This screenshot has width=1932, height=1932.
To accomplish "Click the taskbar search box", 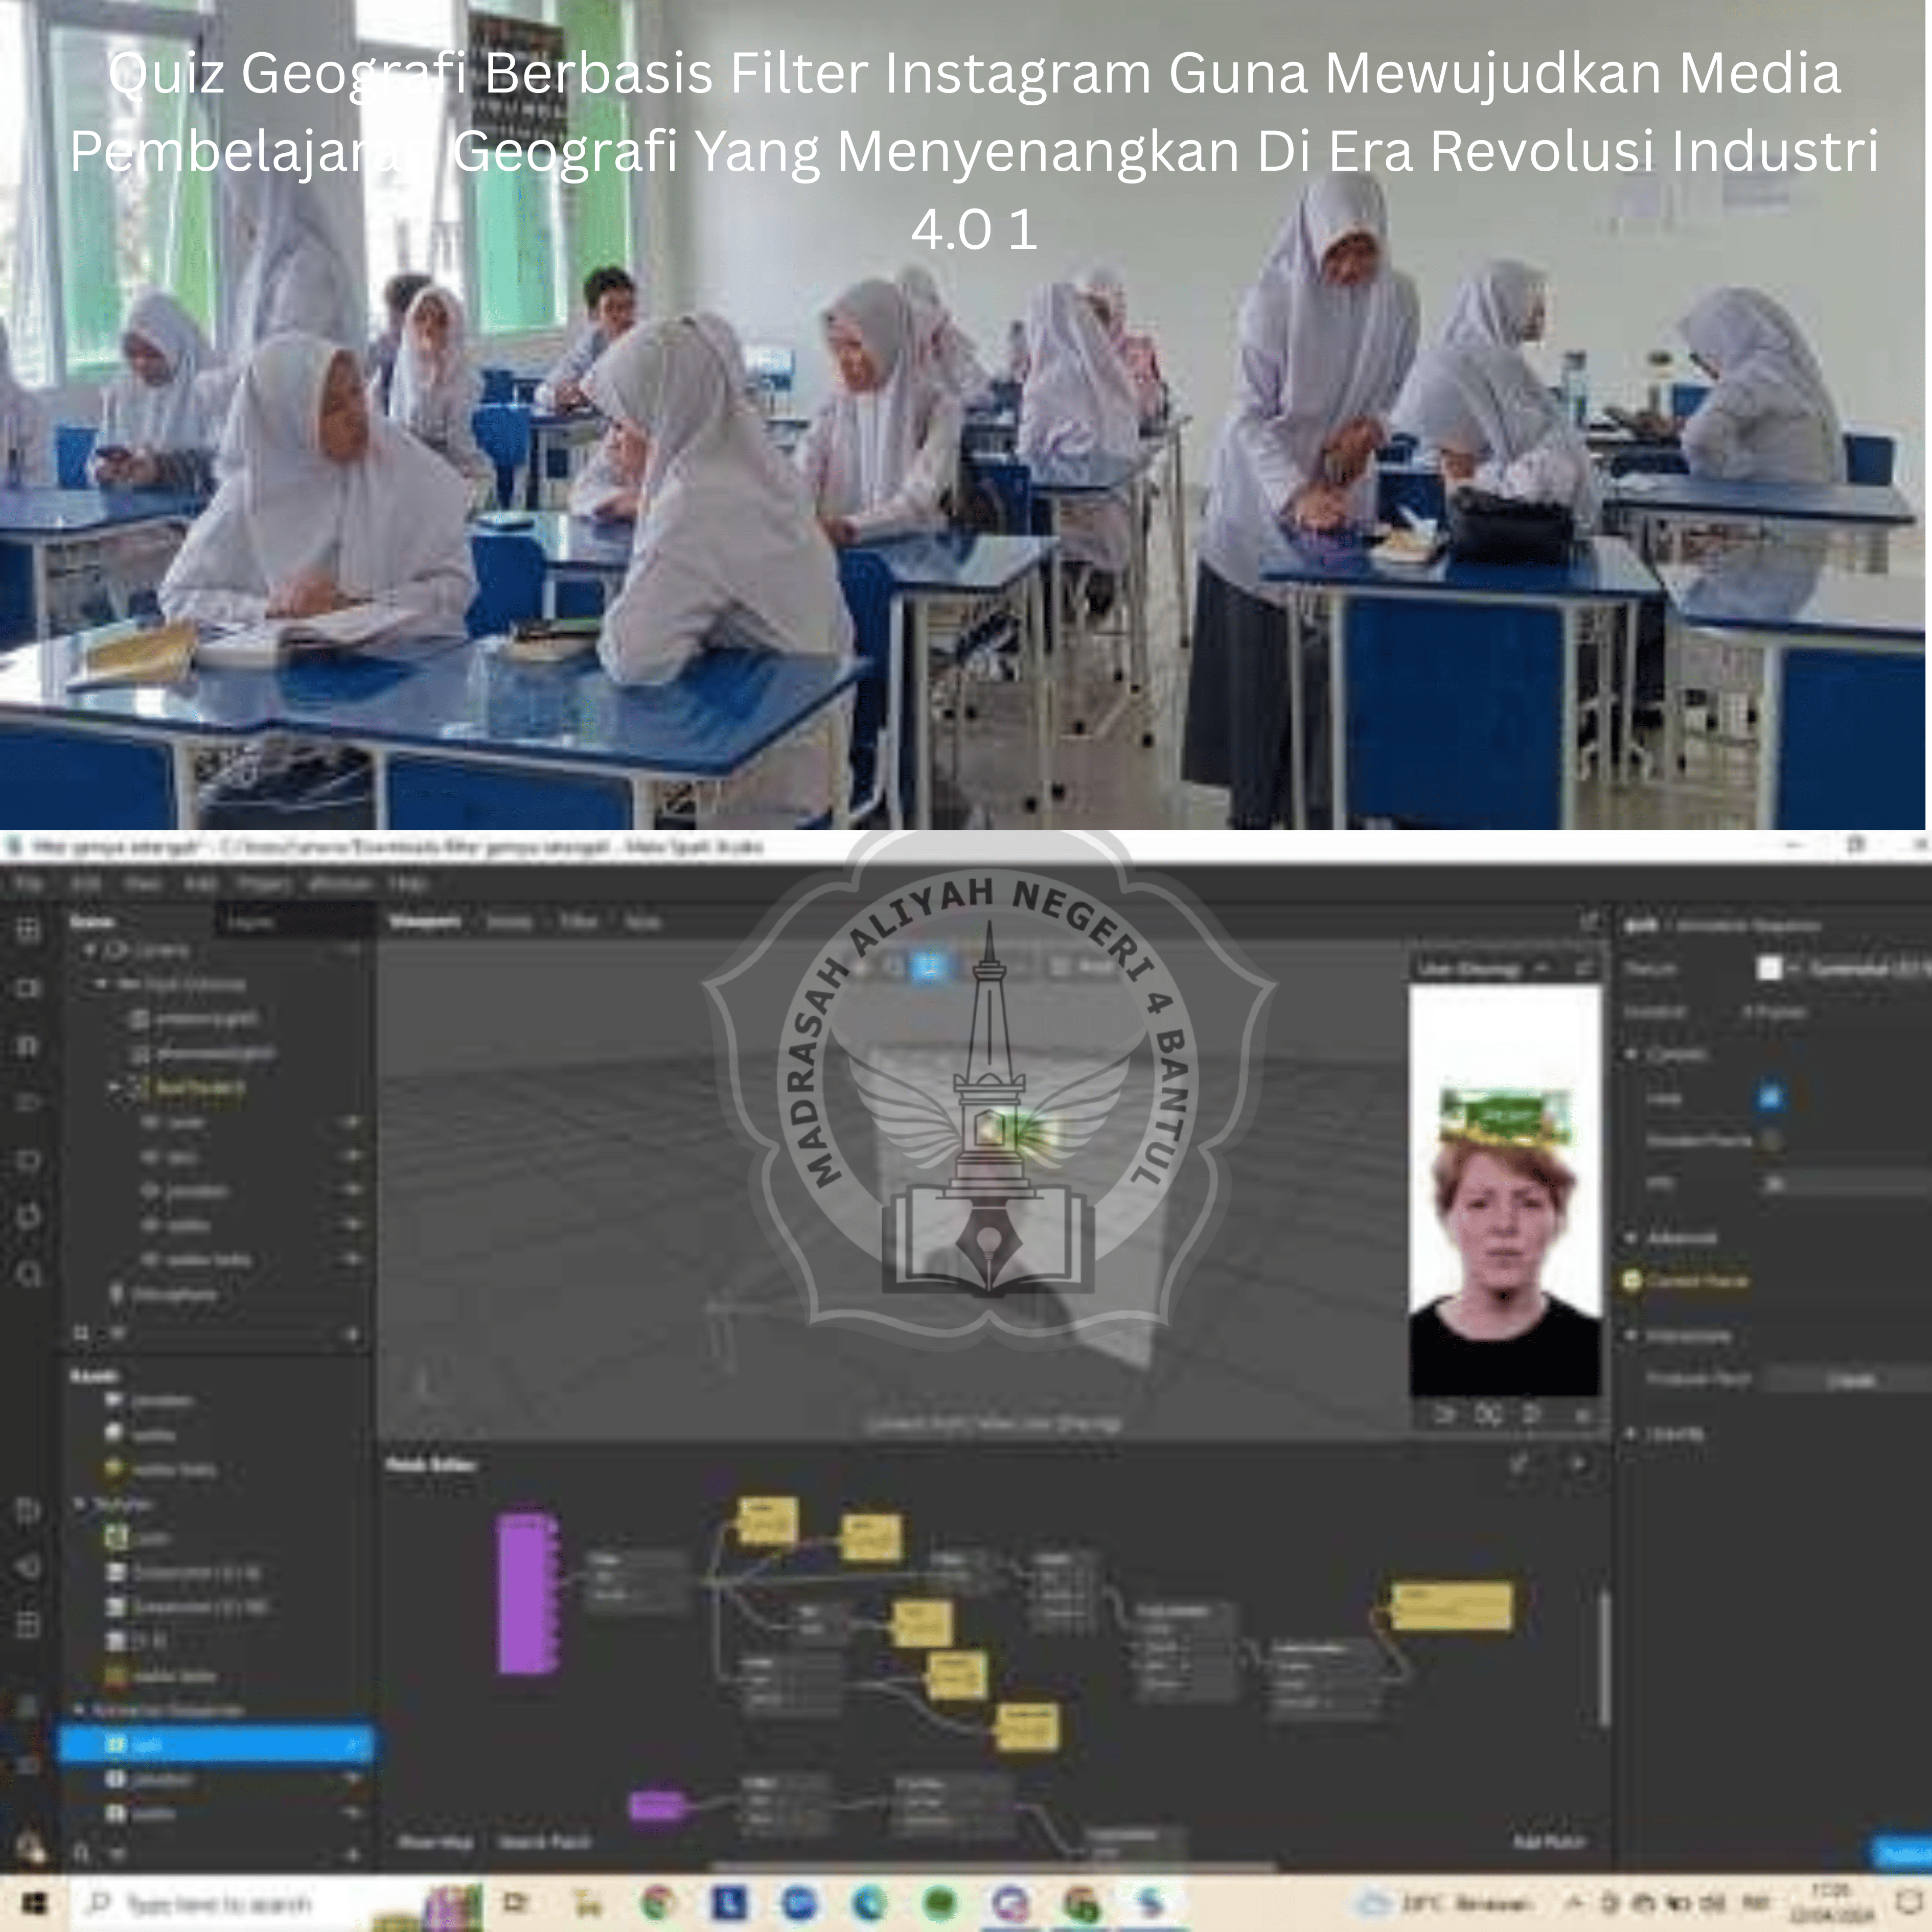I will [x=220, y=1904].
